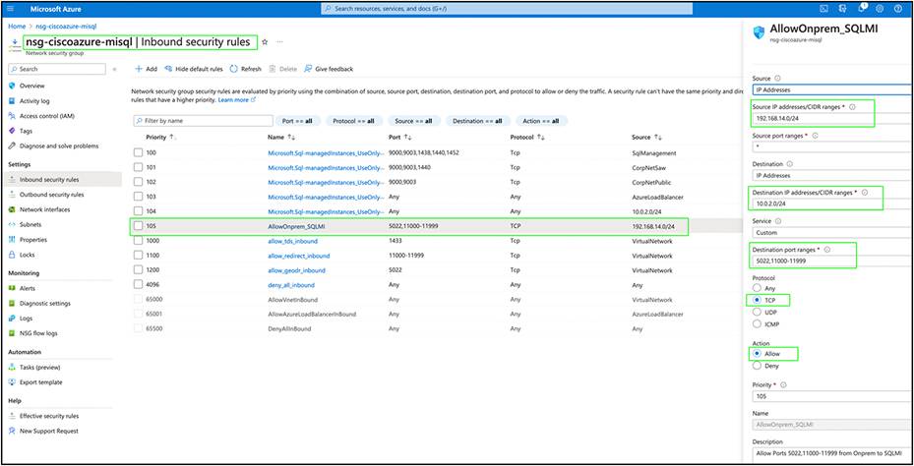914x466 pixels.
Task: Sort the table by the Protocol column arrows
Action: pyautogui.click(x=540, y=137)
